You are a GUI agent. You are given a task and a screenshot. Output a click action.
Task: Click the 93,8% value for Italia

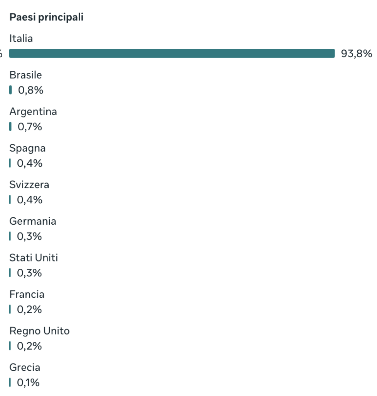point(356,53)
